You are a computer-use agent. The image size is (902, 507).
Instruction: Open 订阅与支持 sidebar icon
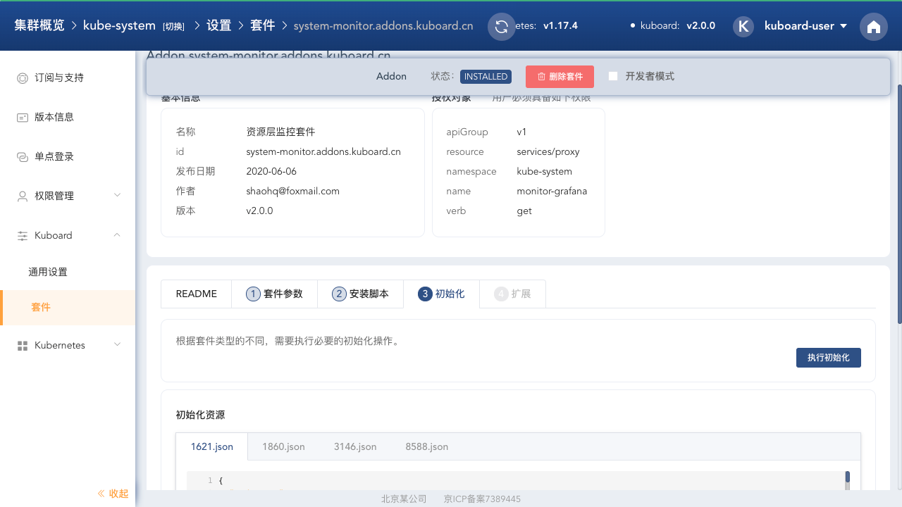point(22,77)
